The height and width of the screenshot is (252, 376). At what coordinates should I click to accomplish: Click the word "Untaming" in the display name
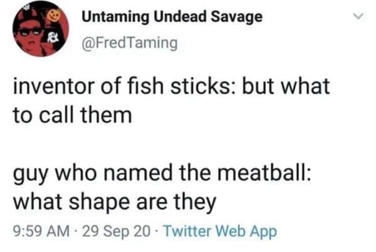[110, 18]
